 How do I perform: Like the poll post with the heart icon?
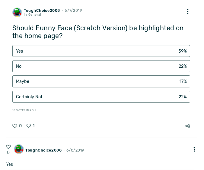tap(15, 126)
